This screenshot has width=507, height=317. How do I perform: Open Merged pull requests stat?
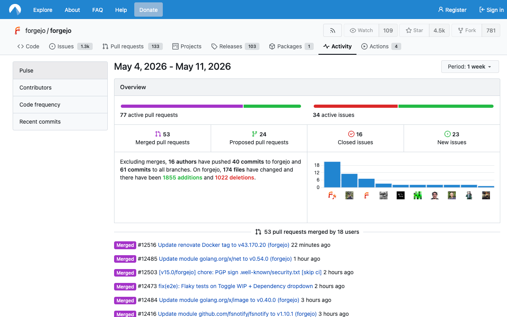click(x=162, y=138)
